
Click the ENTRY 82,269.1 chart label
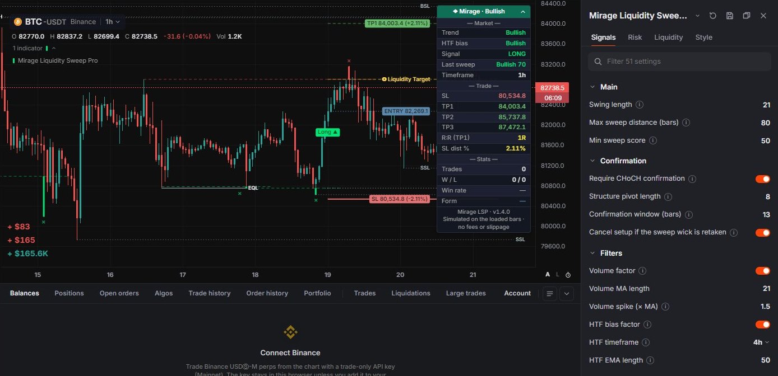[x=406, y=111]
